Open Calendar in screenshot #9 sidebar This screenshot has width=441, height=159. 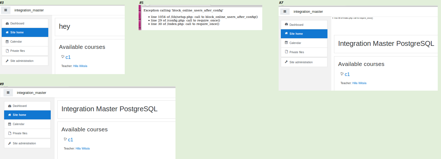point(27,124)
